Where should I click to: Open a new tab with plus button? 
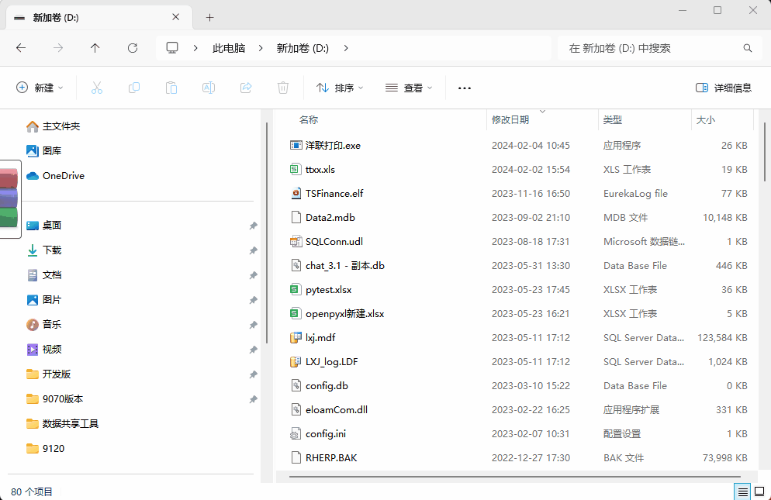(209, 17)
